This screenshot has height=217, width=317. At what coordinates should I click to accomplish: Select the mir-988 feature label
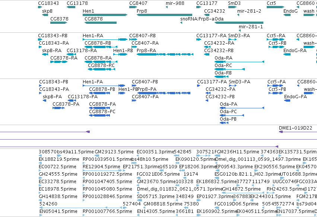[175, 3]
